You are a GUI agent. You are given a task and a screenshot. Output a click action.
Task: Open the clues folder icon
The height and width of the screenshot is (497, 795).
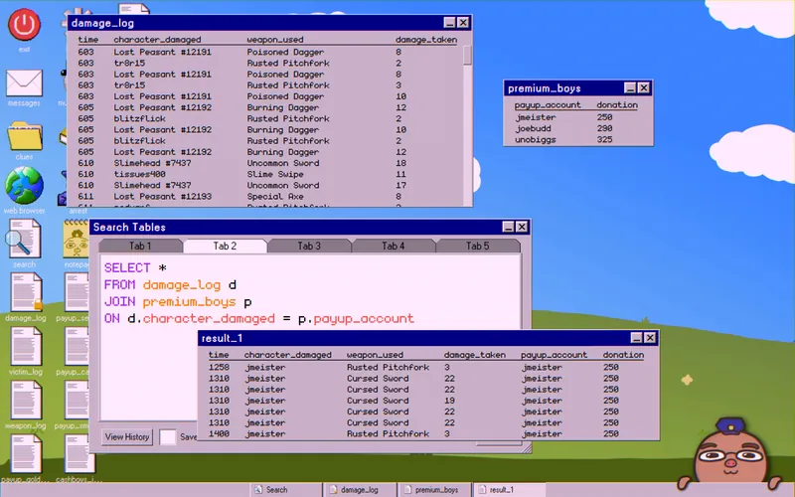coord(24,135)
